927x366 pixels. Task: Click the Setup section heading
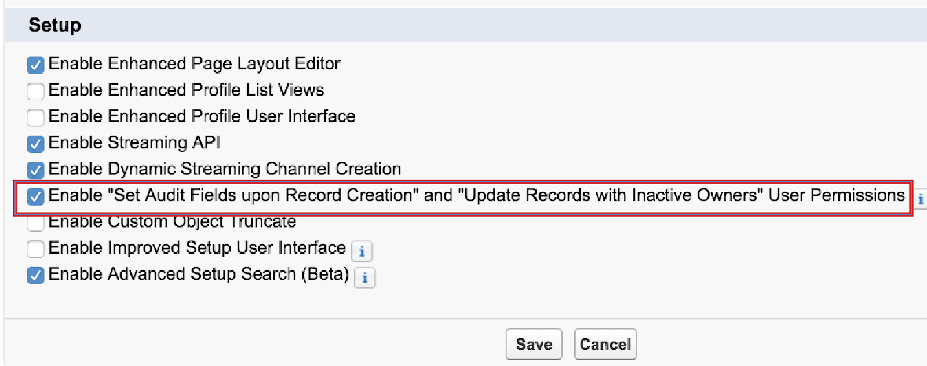coord(54,25)
